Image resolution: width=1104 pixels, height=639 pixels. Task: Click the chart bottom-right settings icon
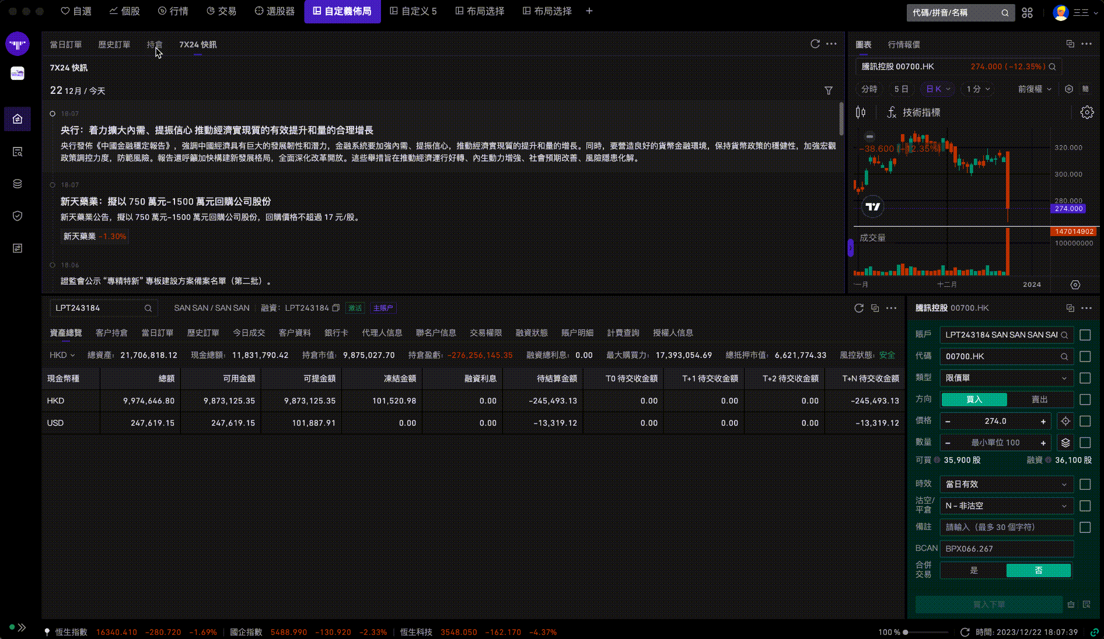click(1075, 285)
